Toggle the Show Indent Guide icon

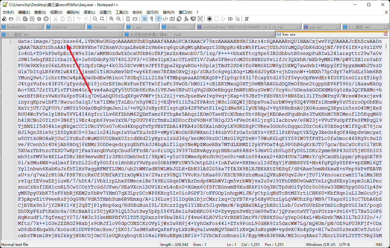[x=158, y=19]
